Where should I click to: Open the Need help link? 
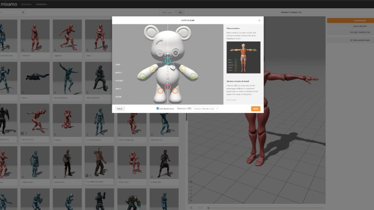[x=231, y=100]
